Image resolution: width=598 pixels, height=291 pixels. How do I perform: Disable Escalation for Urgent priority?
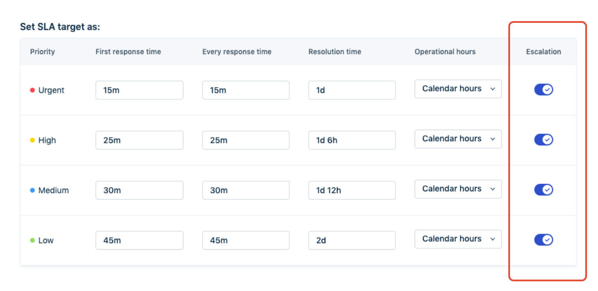(543, 90)
